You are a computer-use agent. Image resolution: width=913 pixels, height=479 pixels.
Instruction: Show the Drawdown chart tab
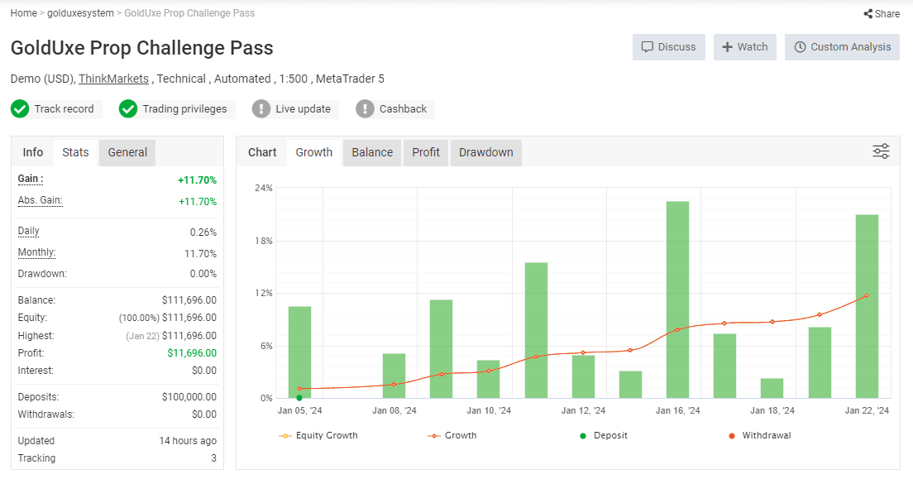[x=485, y=153]
